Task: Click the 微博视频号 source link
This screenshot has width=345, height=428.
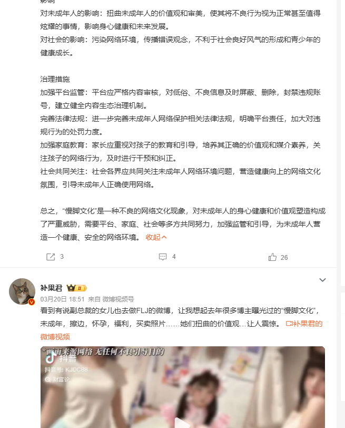Action: point(118,299)
